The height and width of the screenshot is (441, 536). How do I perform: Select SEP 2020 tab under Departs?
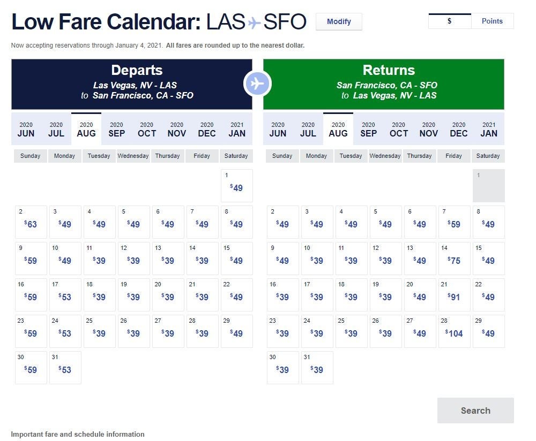click(116, 130)
